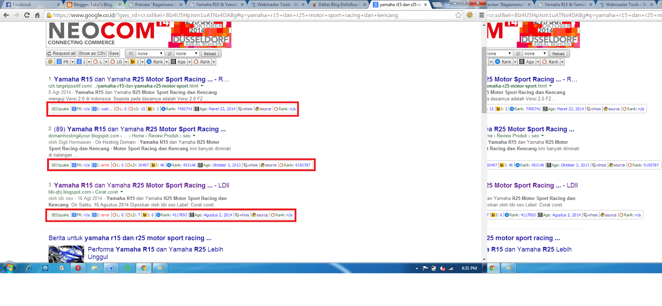
Task: Switch to Opera in the taskbar
Action: pyautogui.click(x=78, y=268)
